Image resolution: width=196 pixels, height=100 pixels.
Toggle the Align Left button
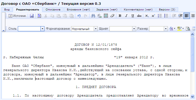pos(187,16)
